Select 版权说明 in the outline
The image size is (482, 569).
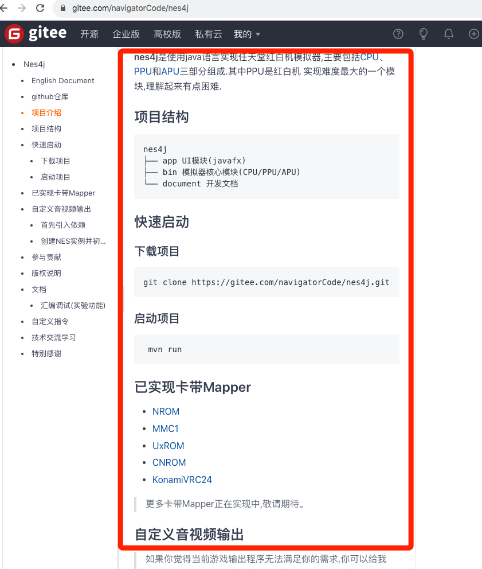46,273
